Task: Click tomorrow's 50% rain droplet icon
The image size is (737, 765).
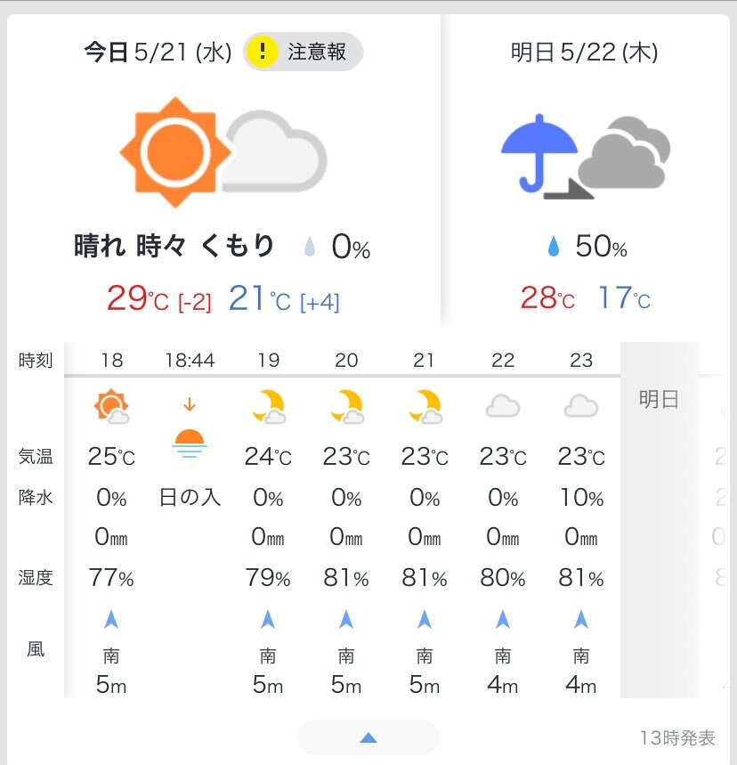Action: [x=553, y=247]
